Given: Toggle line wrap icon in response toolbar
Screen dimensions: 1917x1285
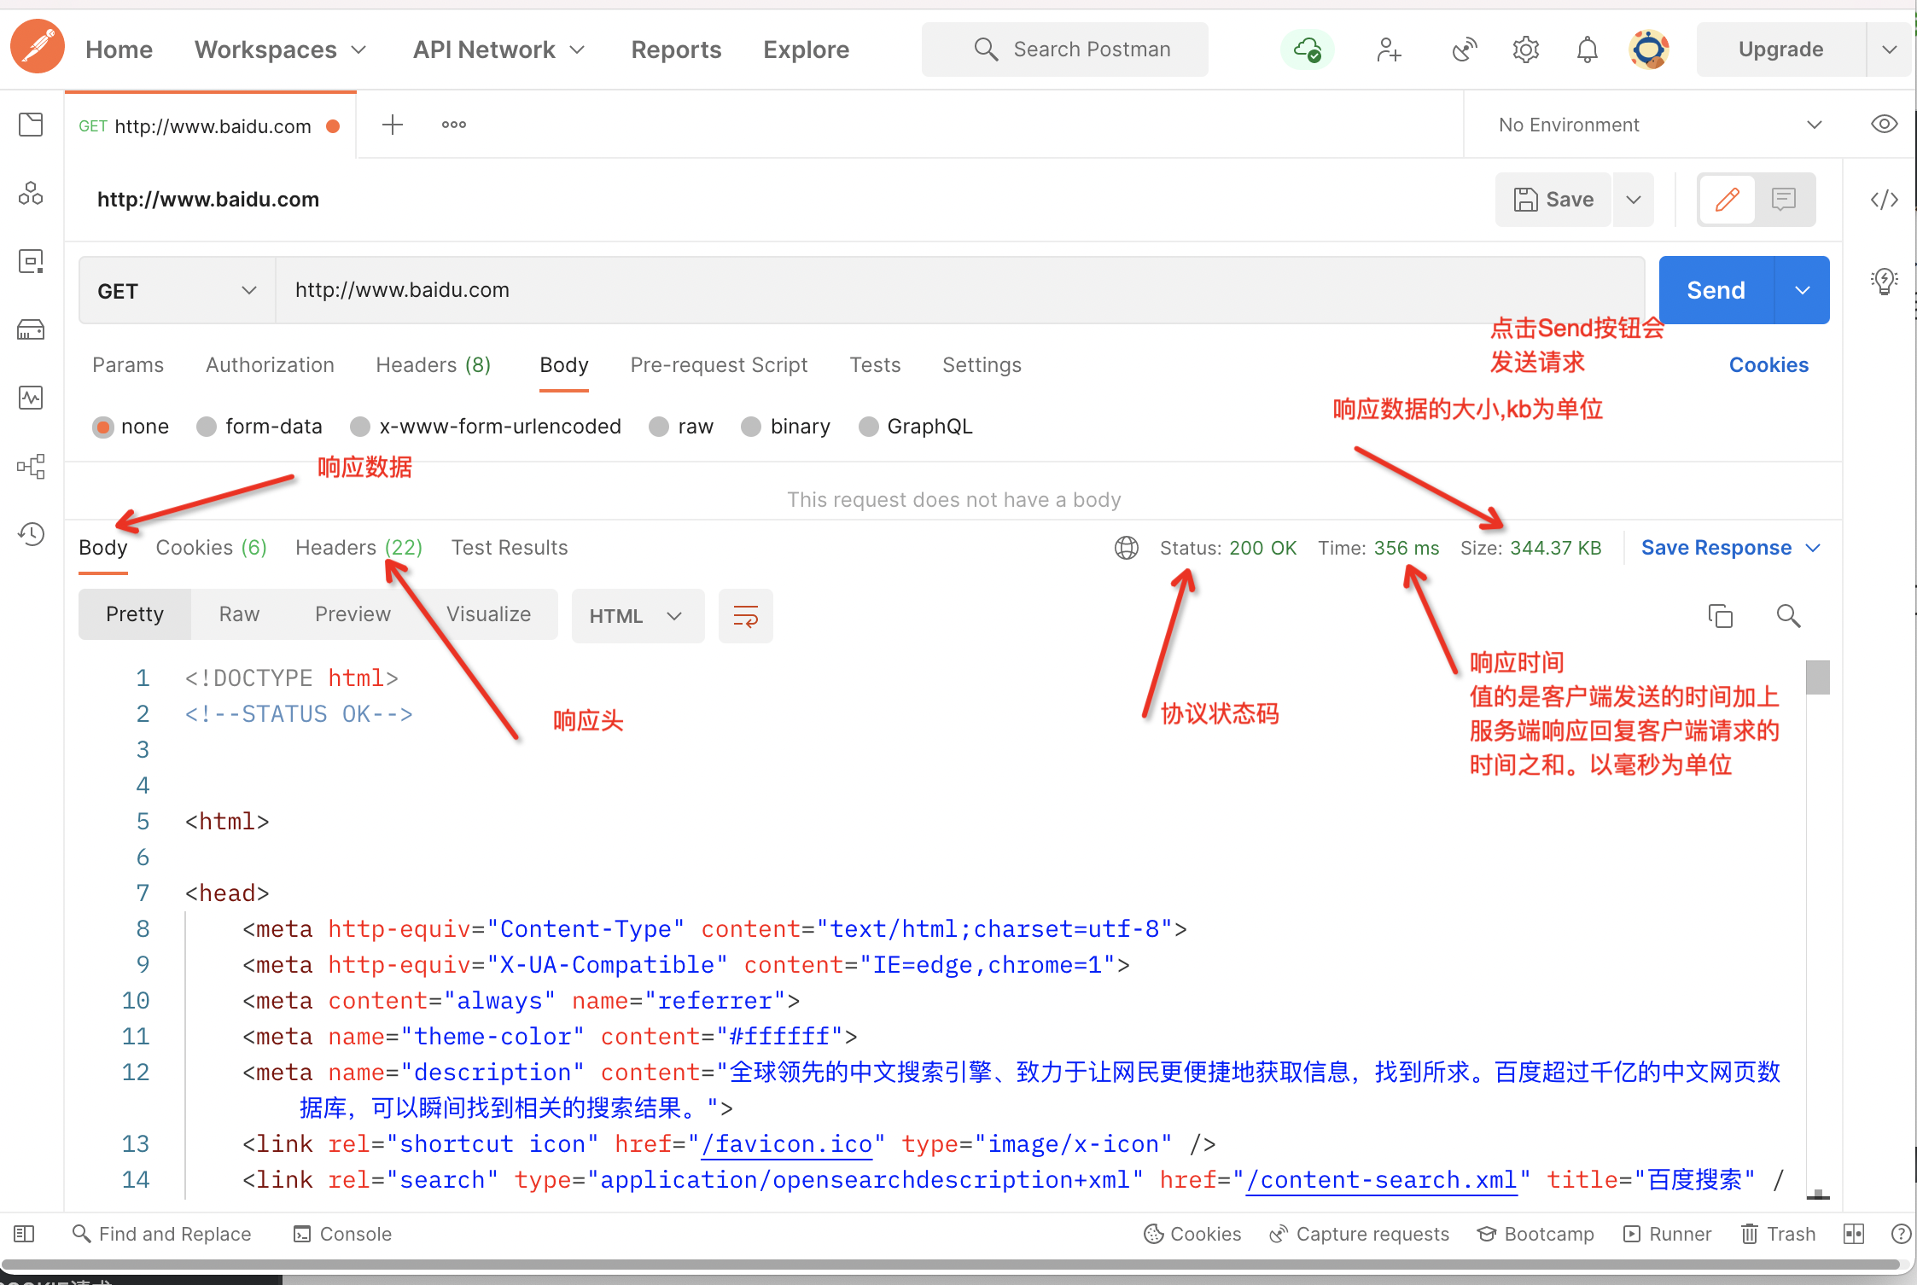Looking at the screenshot, I should pyautogui.click(x=745, y=615).
